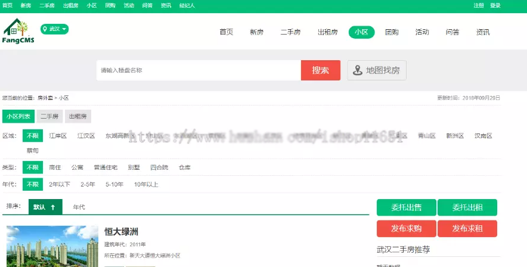
Task: Open 经纪人 in the top green bar
Action: tap(187, 5)
